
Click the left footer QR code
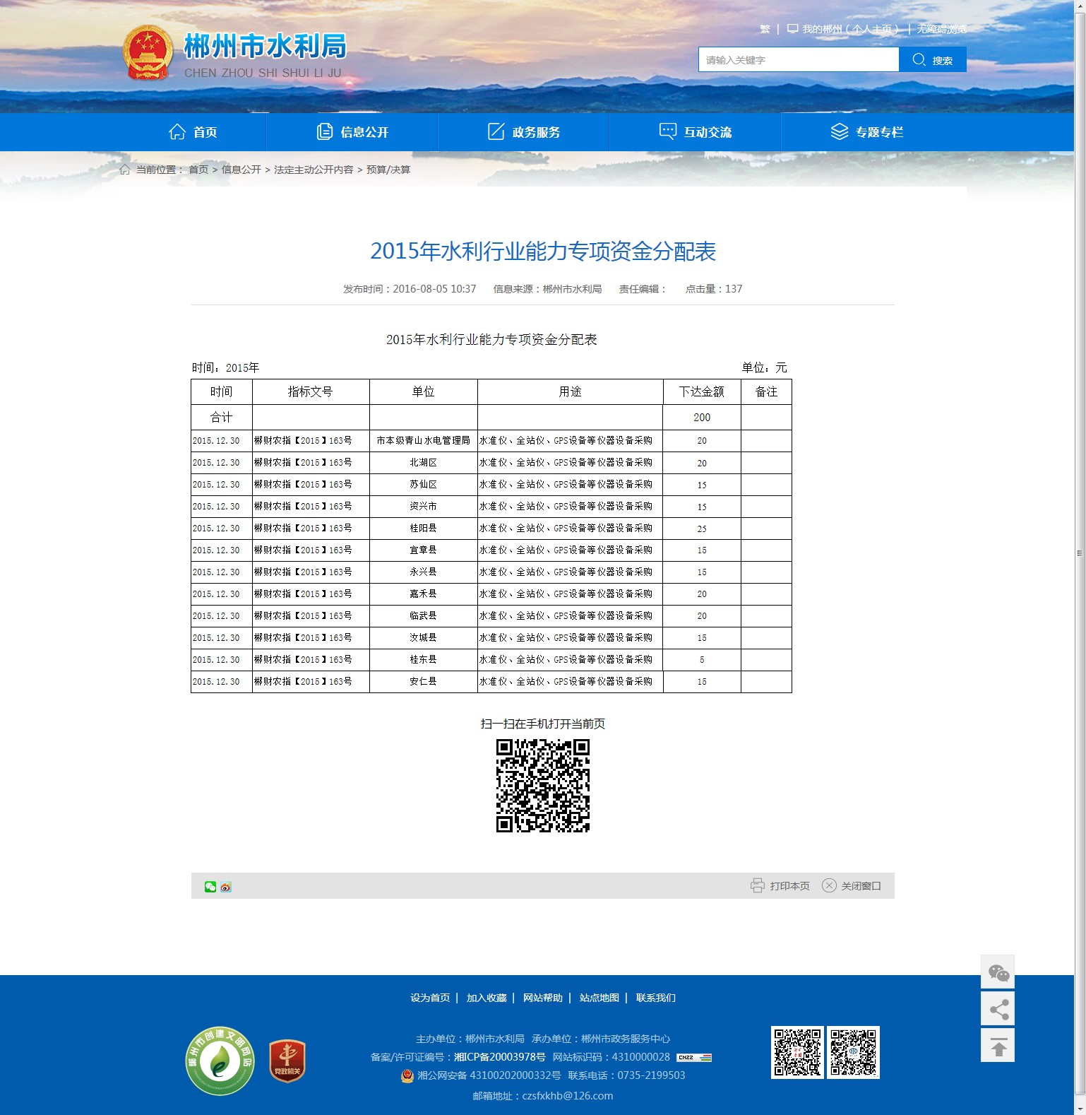797,1053
